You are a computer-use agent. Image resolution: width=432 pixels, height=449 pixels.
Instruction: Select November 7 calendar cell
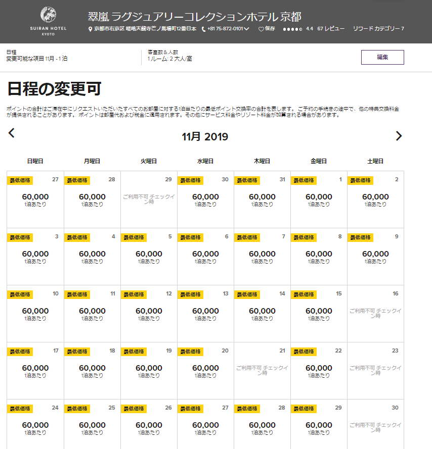pos(262,257)
